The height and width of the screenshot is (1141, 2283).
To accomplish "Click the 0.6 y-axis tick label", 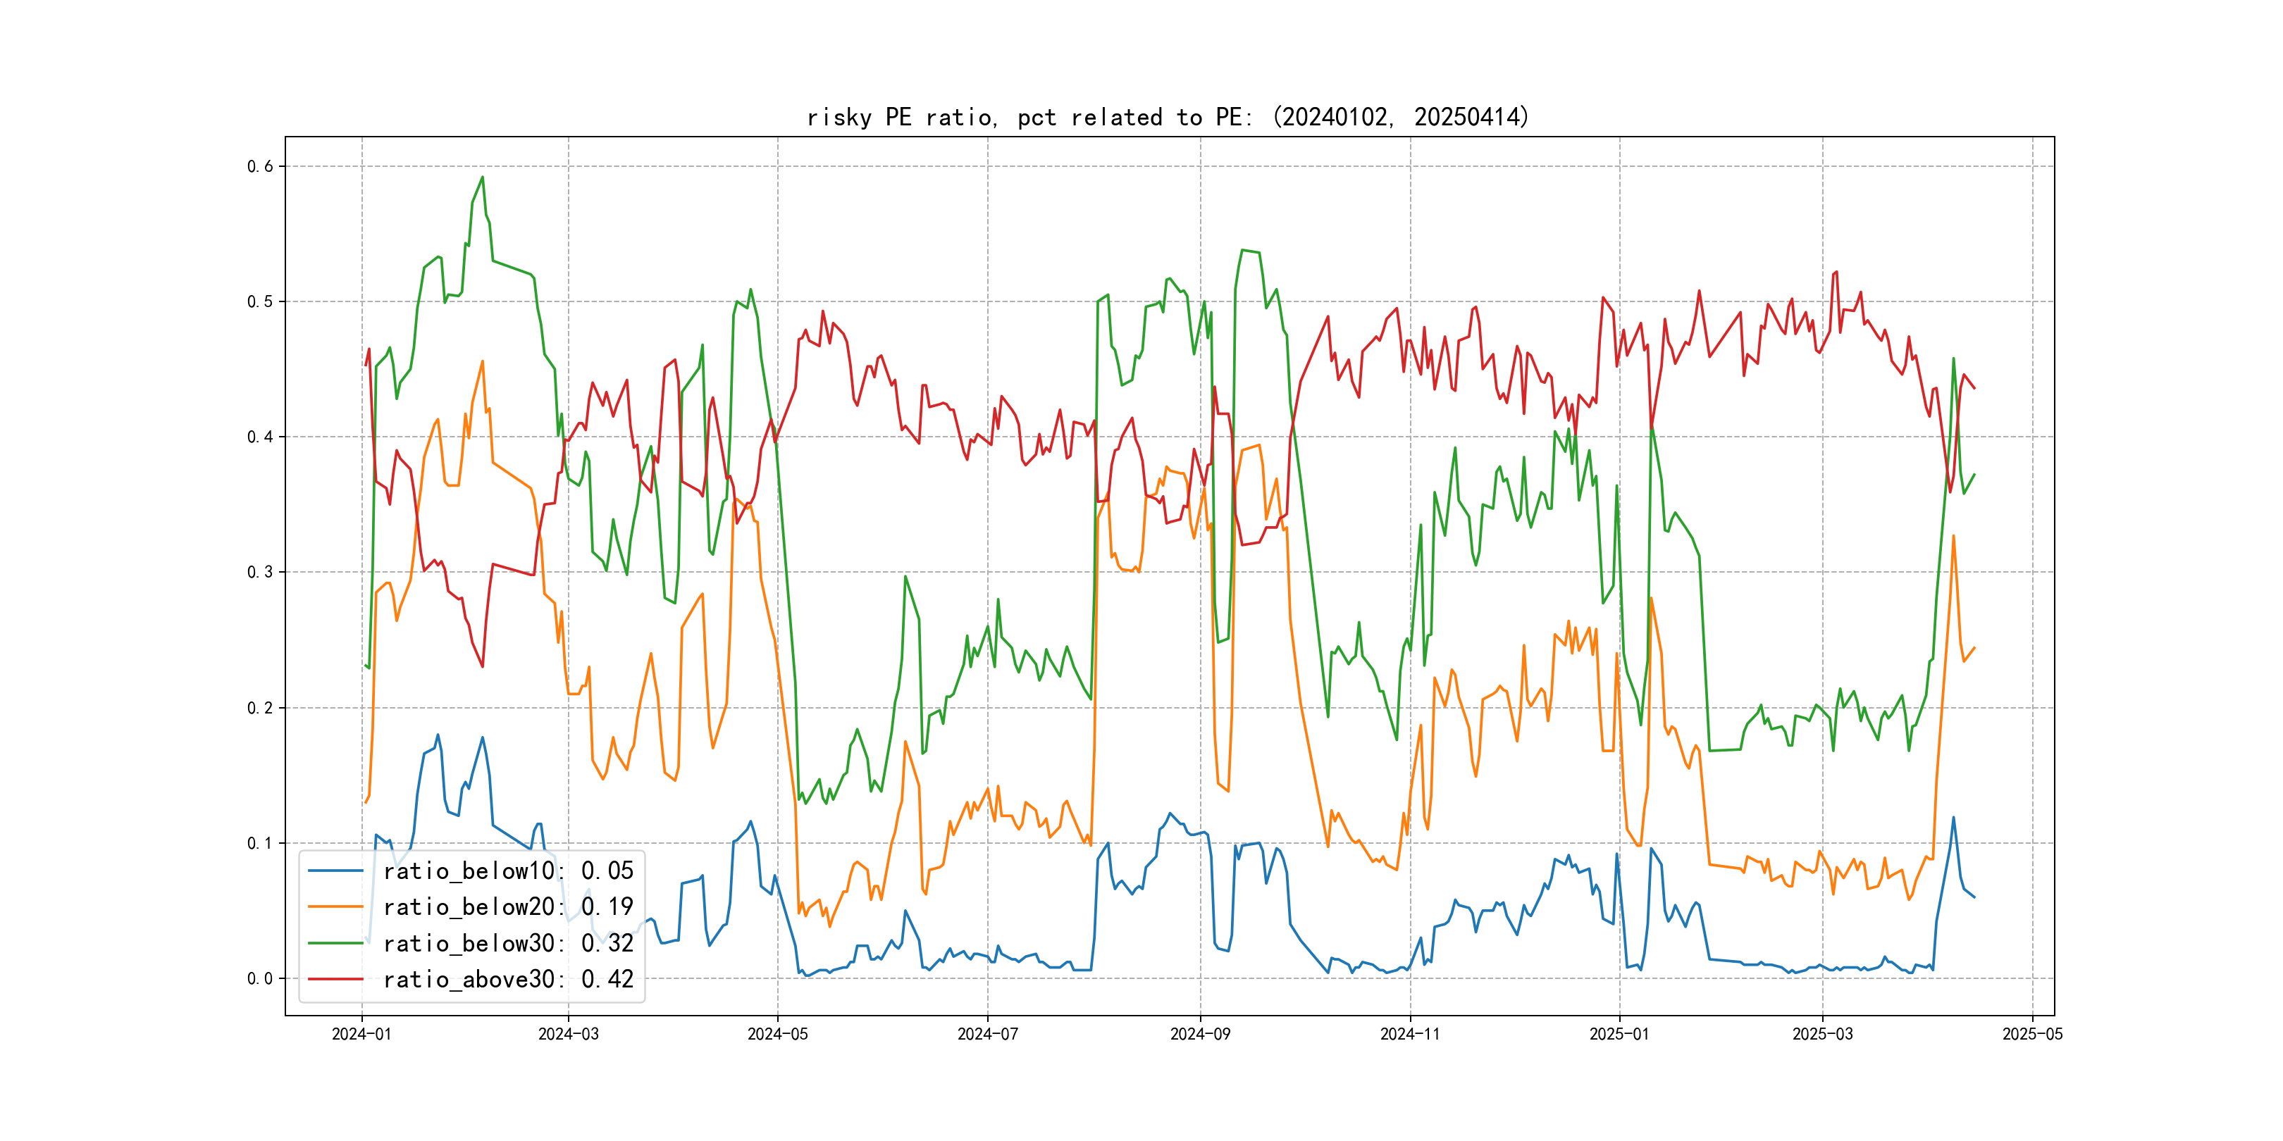I will [260, 166].
